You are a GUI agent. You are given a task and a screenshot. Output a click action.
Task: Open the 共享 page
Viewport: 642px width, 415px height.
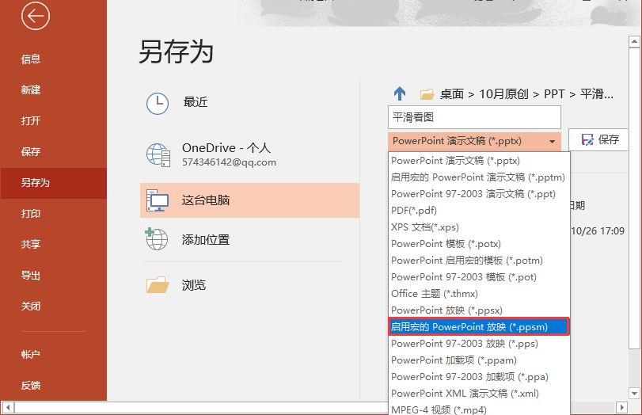pos(53,245)
